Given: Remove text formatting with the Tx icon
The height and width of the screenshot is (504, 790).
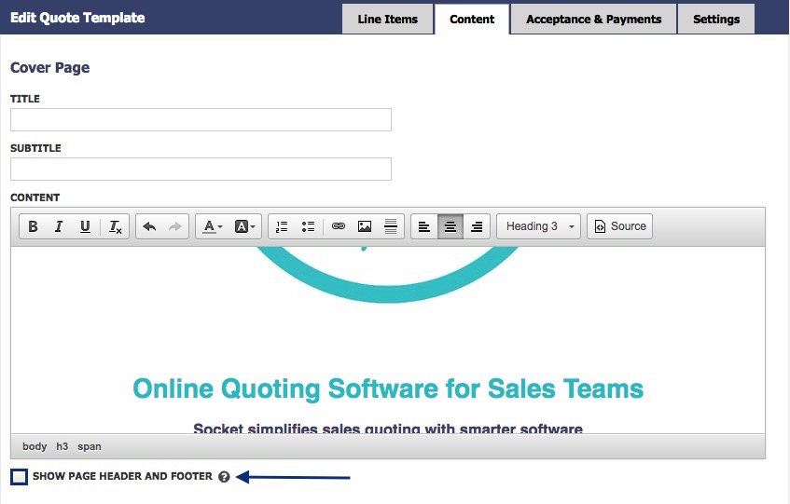Looking at the screenshot, I should click(116, 226).
